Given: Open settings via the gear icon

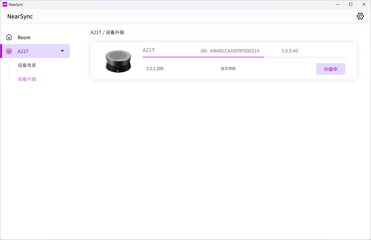Looking at the screenshot, I should click(x=360, y=16).
